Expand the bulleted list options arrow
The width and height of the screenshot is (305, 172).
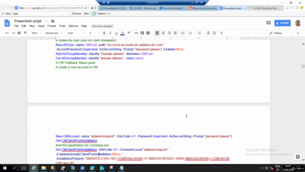[x=203, y=33]
